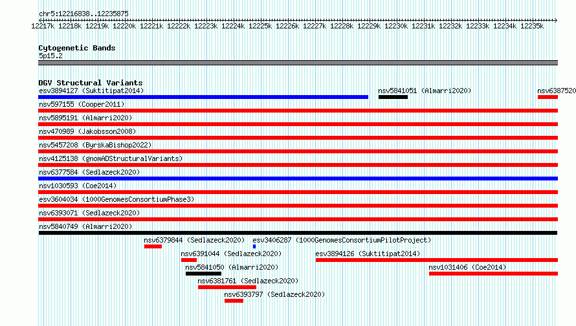576x326 pixels.
Task: Click the 12223k ruler position label
Action: 206,27
